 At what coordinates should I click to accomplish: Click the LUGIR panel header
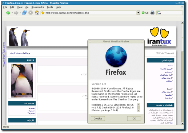point(22,60)
